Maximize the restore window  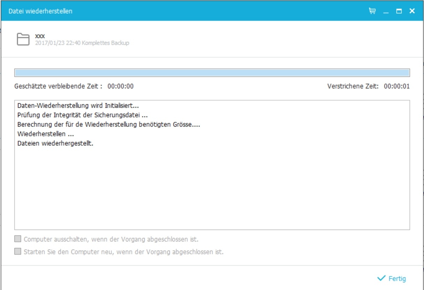[x=399, y=11]
